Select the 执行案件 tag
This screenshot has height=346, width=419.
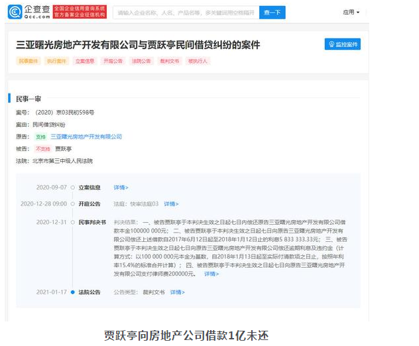point(56,61)
